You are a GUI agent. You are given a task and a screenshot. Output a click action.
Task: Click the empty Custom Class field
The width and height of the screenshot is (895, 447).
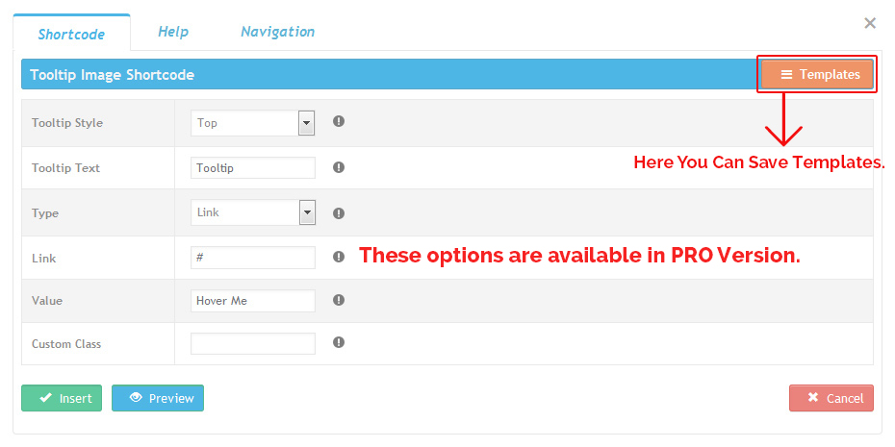(253, 343)
